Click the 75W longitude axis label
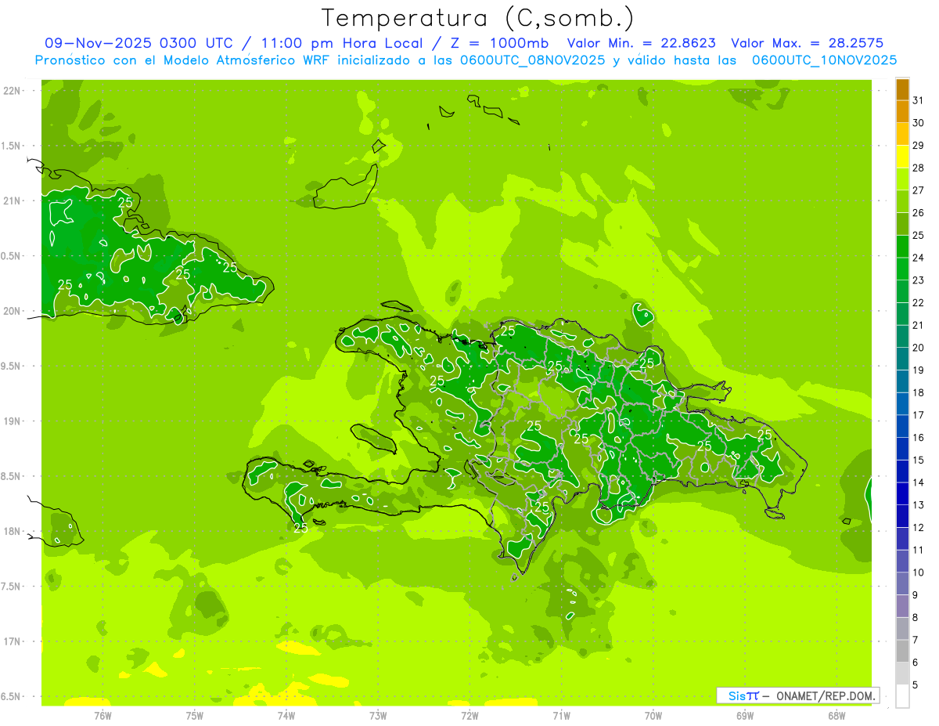This screenshot has width=939, height=726. coord(195,716)
